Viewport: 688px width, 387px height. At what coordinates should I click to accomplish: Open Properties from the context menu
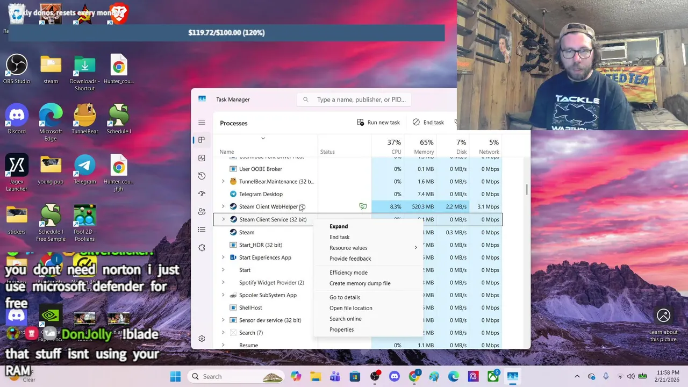coord(368,329)
